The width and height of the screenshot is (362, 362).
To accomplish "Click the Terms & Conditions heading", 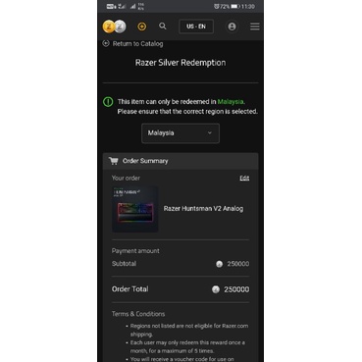I will (x=138, y=314).
